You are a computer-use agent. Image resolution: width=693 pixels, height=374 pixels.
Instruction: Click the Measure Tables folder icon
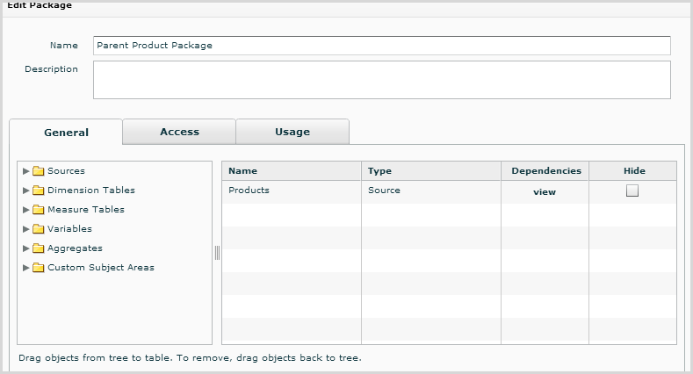point(39,210)
